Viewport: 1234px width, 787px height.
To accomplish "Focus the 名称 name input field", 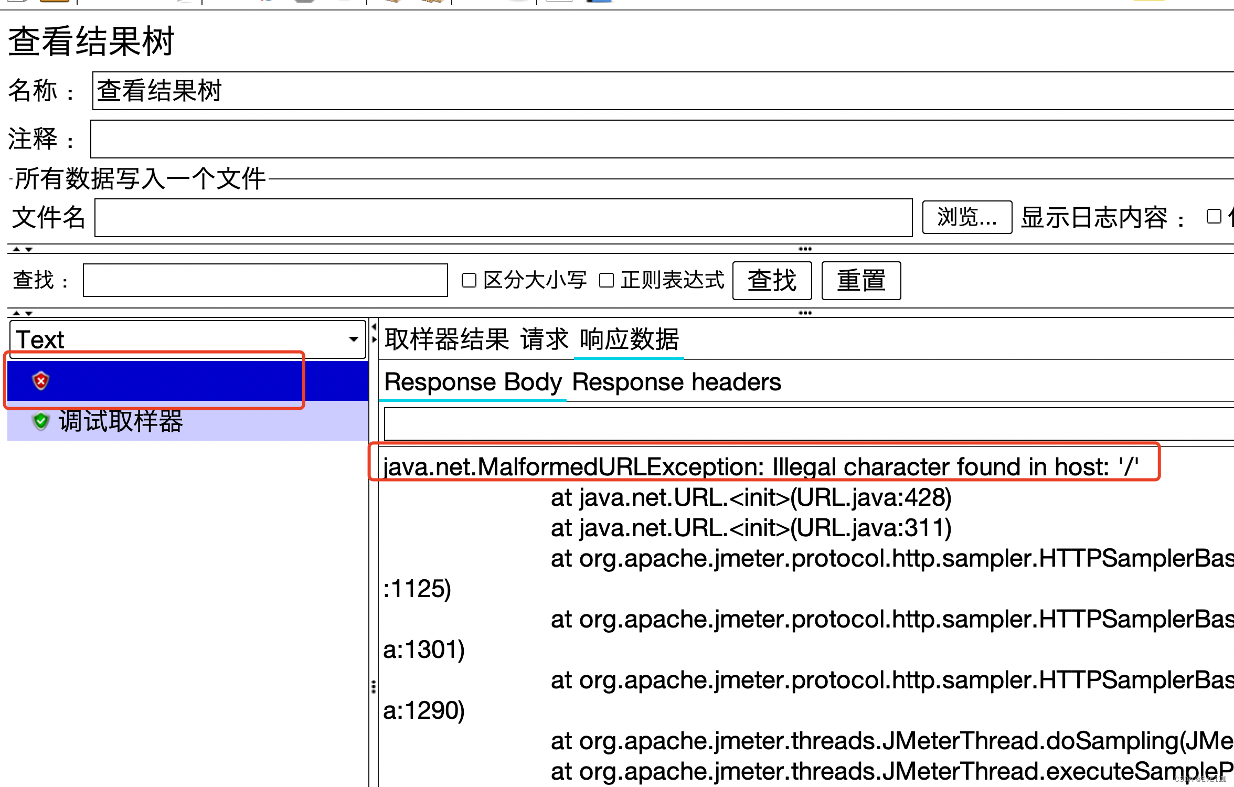I will coord(663,91).
